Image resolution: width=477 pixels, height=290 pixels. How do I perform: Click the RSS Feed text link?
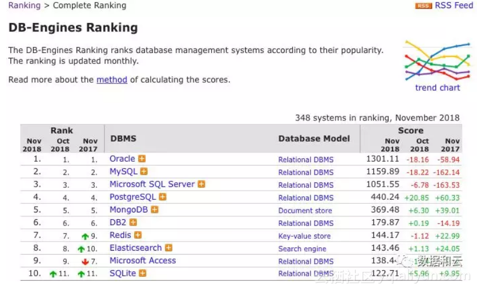click(454, 6)
